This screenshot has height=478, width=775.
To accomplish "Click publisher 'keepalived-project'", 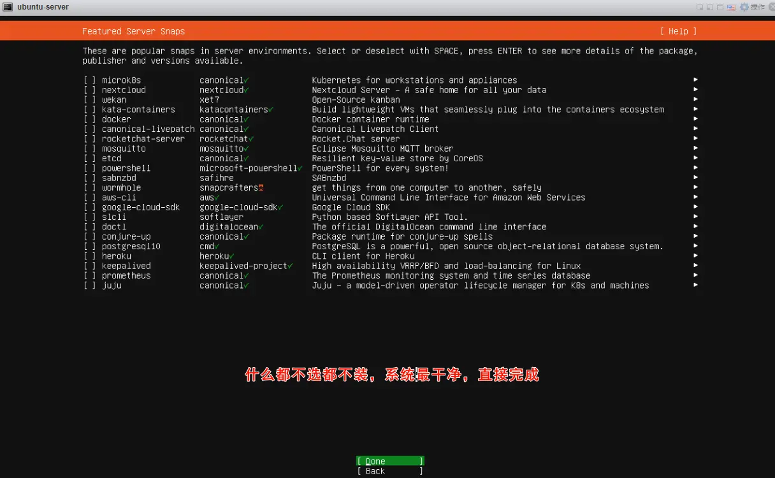I will 243,266.
